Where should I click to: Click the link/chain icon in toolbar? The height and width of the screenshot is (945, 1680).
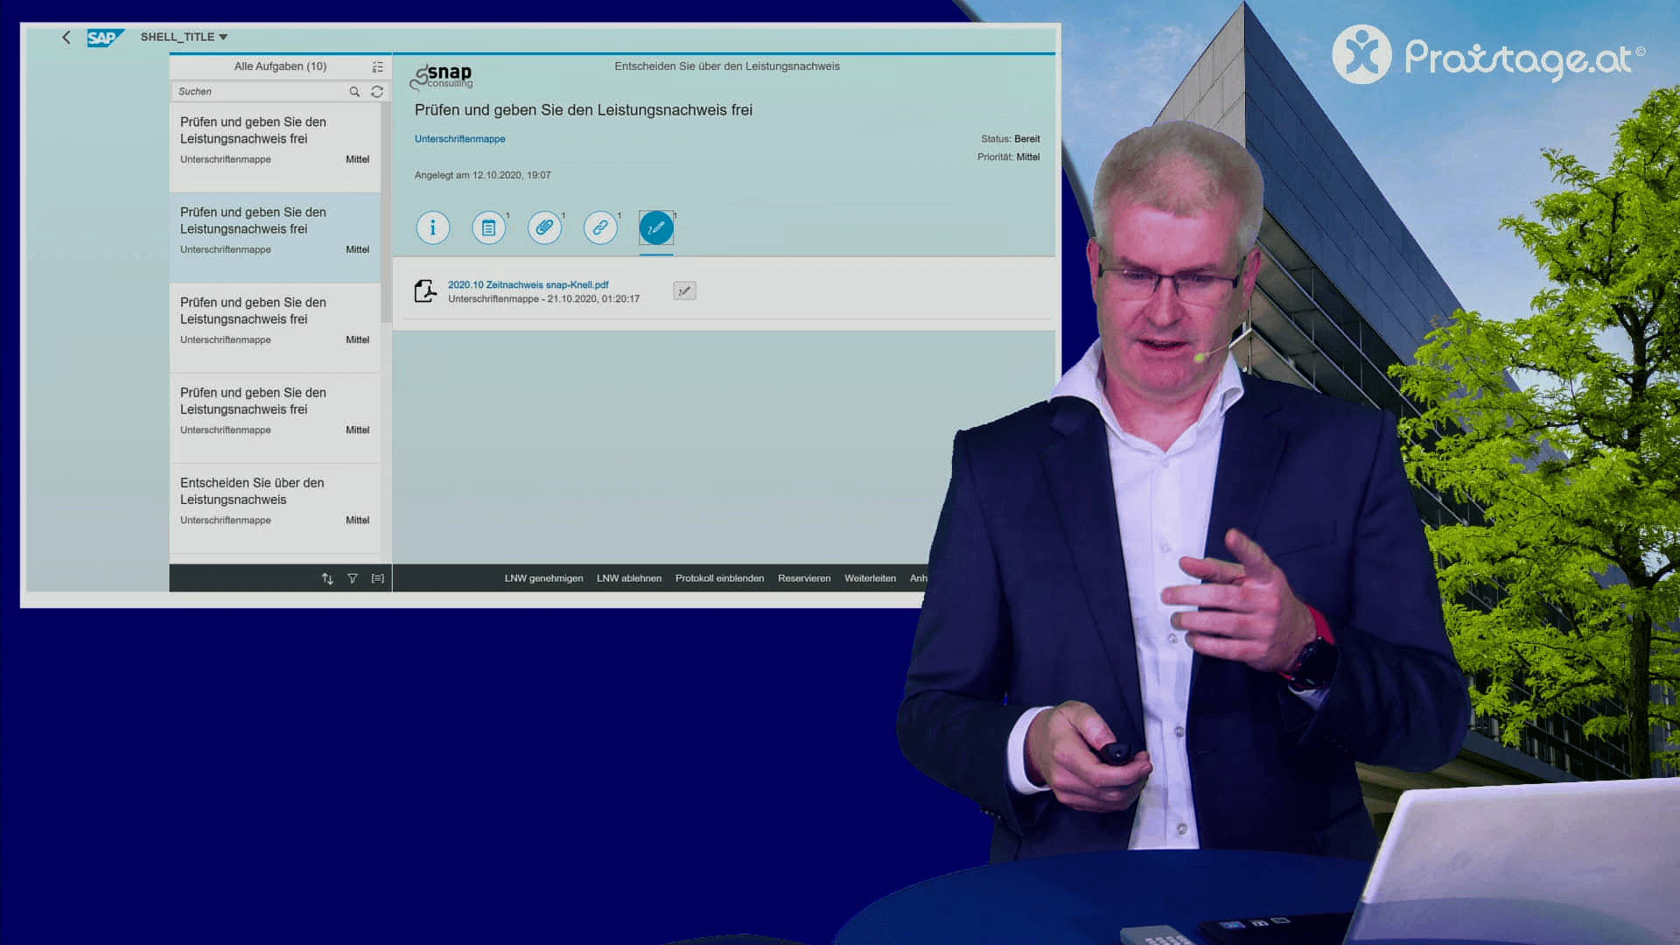pos(600,227)
